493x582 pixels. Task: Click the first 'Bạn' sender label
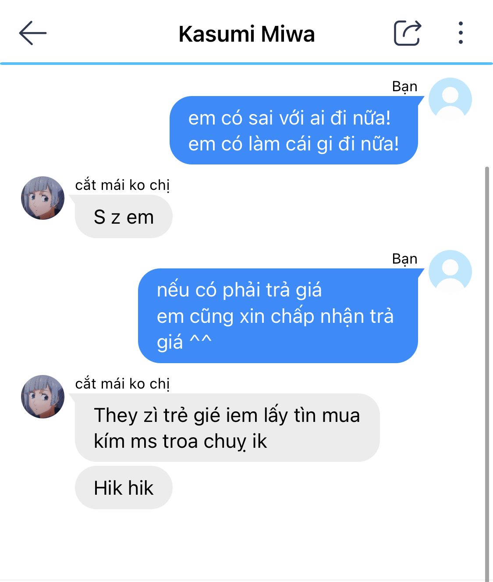tap(404, 86)
